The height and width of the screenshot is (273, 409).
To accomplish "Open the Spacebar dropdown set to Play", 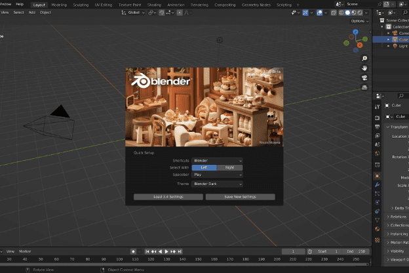I will click(217, 175).
